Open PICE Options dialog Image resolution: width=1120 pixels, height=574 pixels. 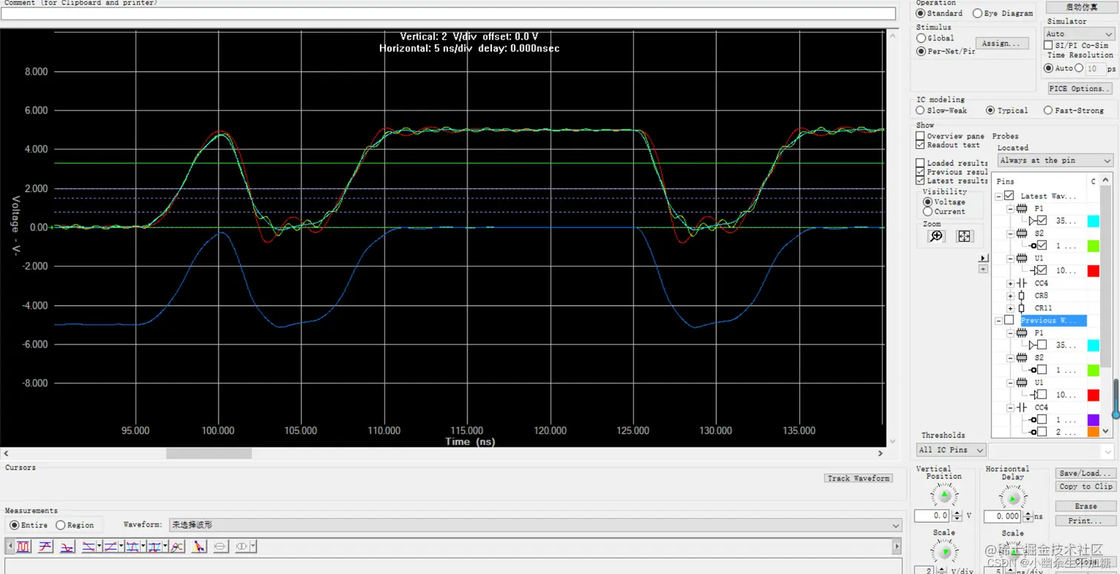(x=1079, y=88)
